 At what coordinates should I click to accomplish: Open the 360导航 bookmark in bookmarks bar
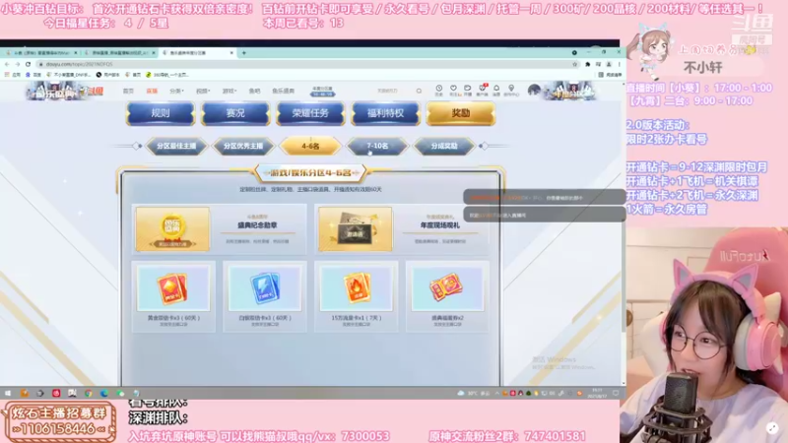[167, 75]
